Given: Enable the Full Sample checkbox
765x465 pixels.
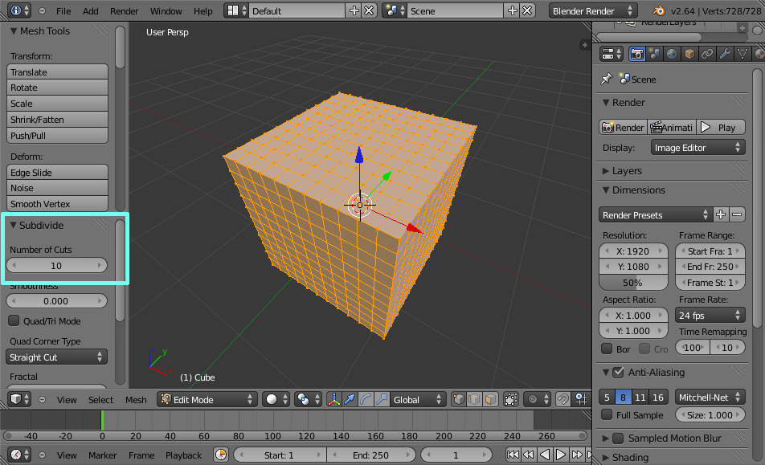Looking at the screenshot, I should pyautogui.click(x=607, y=415).
